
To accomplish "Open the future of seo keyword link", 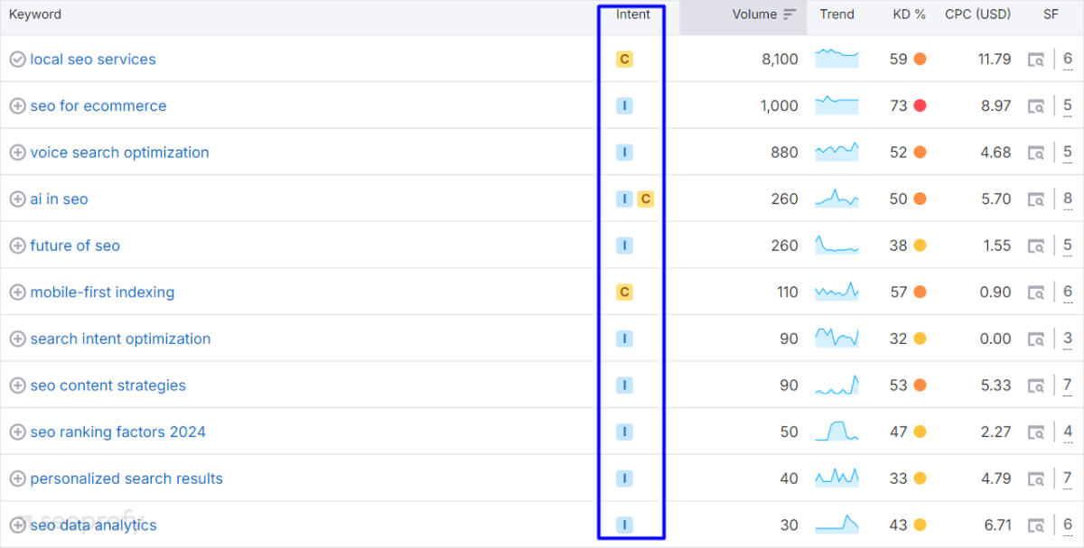I will click(75, 246).
